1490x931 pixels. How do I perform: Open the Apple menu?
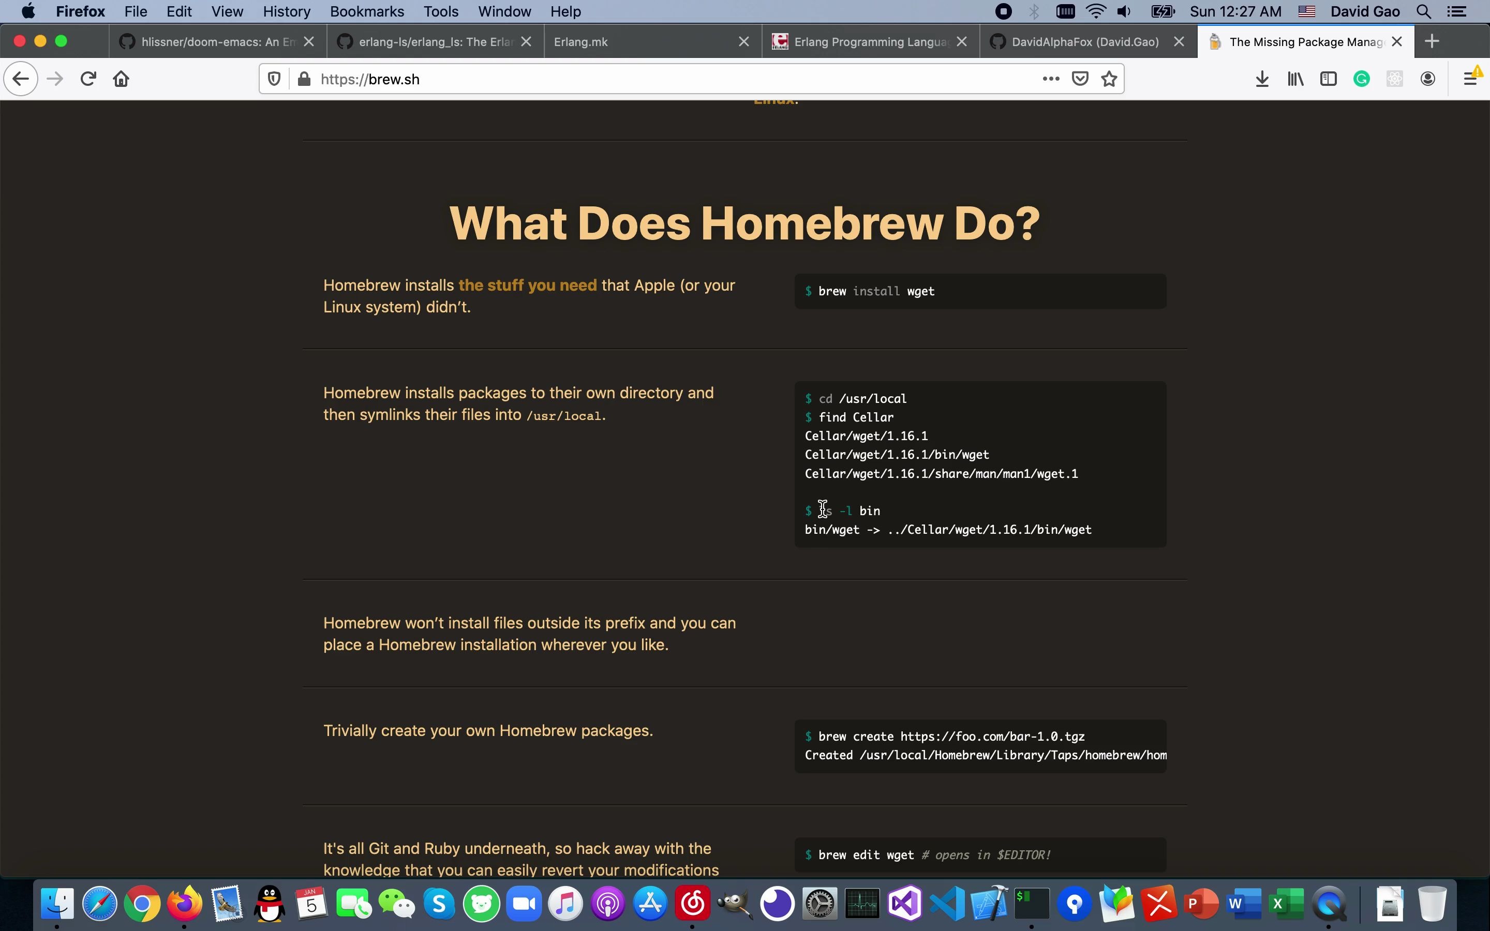pyautogui.click(x=28, y=12)
